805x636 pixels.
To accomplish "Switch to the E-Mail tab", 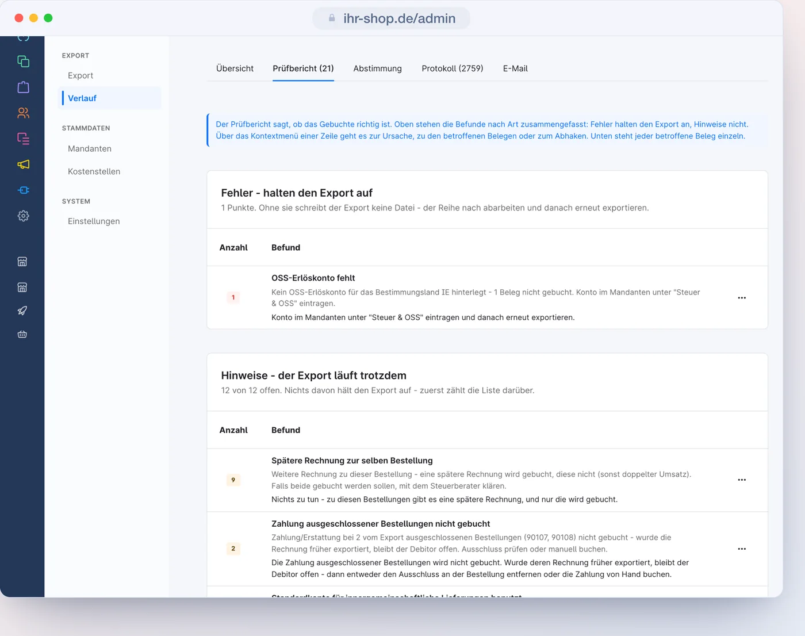I will (x=515, y=68).
